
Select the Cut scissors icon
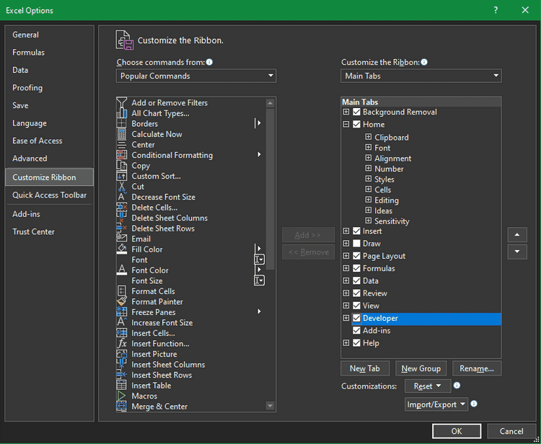[x=122, y=187]
